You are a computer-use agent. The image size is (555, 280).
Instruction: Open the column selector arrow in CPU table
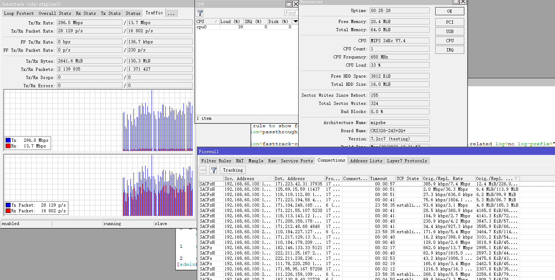295,22
